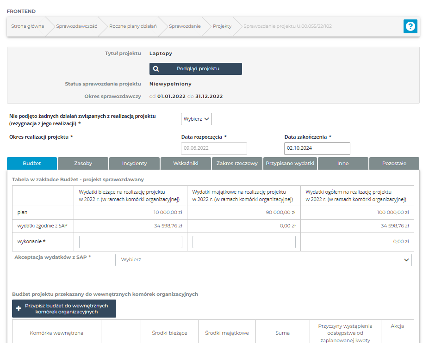Viewport: 429px width, 343px height.
Task: Focus the wykonanie field for wydatki bieżące
Action: click(x=131, y=242)
